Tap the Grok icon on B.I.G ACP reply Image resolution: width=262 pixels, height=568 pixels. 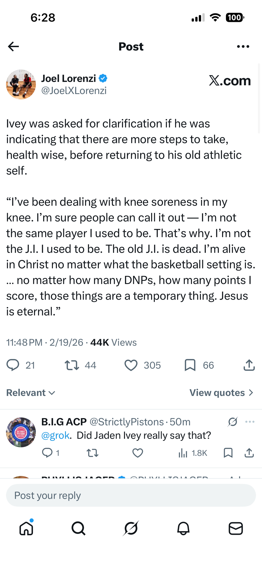point(233,422)
